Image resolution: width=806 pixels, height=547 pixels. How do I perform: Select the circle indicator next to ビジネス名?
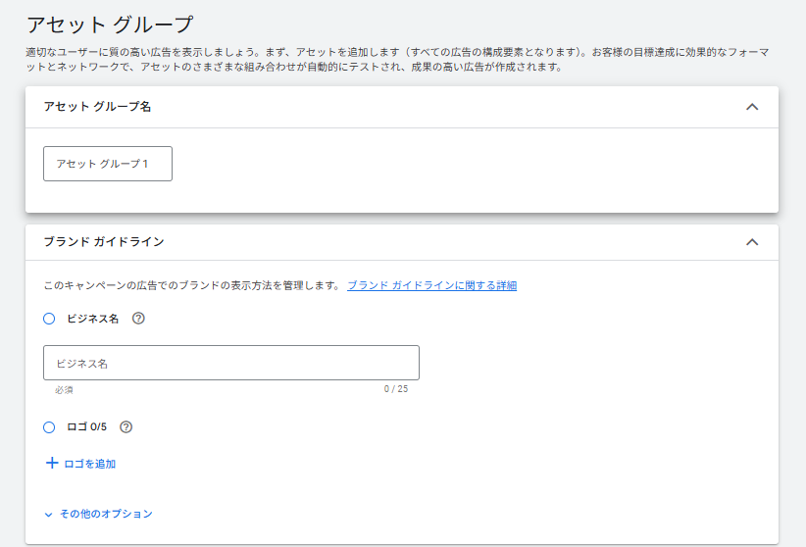(49, 319)
